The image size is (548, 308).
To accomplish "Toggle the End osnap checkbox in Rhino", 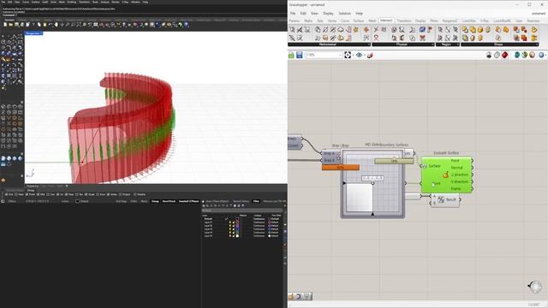I will (x=6, y=194).
